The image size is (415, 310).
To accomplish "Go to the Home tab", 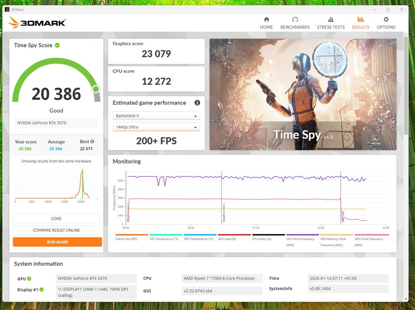I will point(266,23).
